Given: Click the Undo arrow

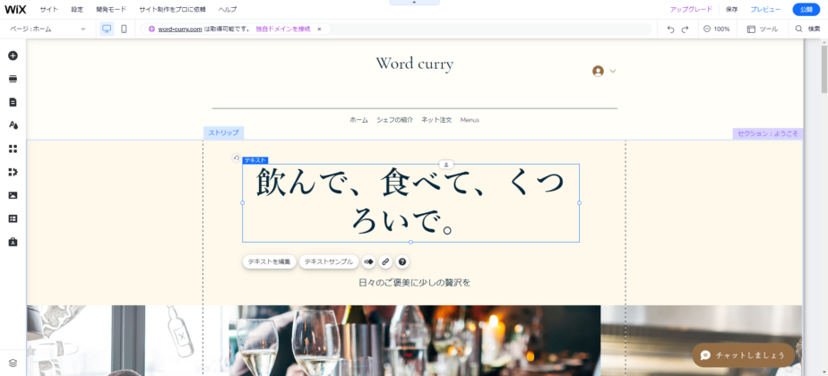Looking at the screenshot, I should 670,30.
